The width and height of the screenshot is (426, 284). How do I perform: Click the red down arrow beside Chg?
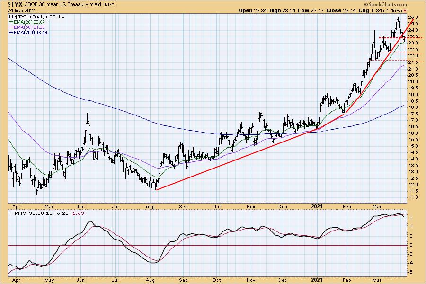coord(418,9)
